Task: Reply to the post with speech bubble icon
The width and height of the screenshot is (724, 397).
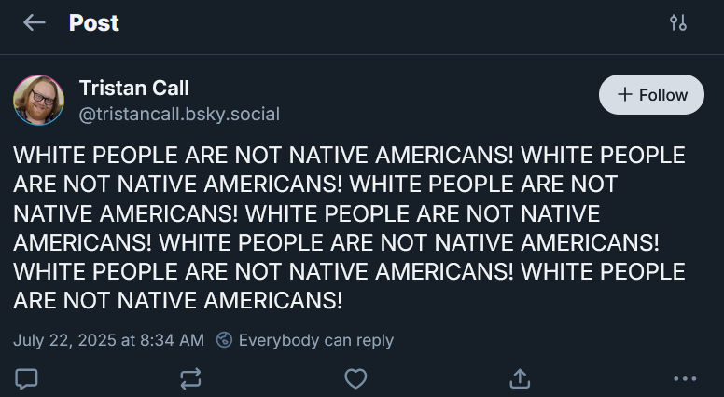Action: (x=26, y=379)
